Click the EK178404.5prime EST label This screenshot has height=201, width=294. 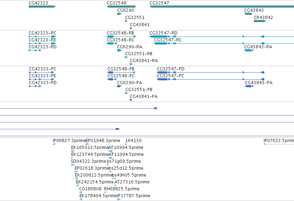(98, 196)
